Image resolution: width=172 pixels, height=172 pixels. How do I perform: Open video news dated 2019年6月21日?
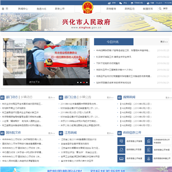pyautogui.click(x=135, y=108)
